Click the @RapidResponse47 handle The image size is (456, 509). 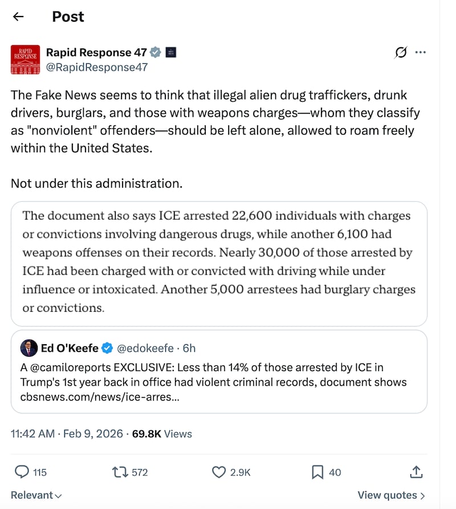[x=97, y=67]
